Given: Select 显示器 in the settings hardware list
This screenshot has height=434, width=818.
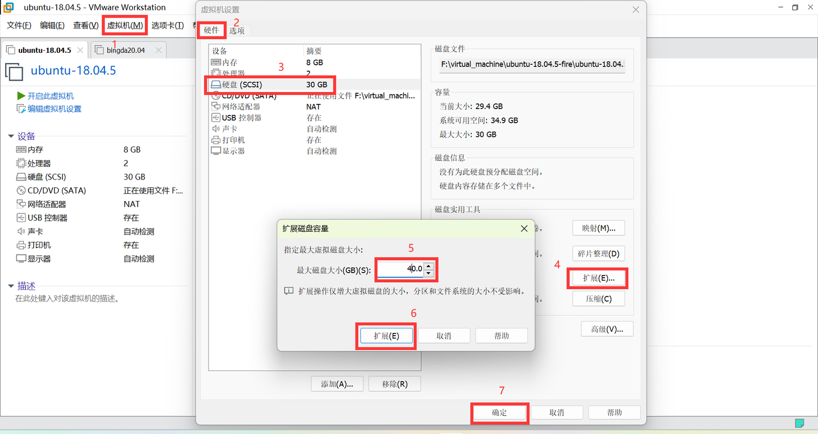Looking at the screenshot, I should pyautogui.click(x=314, y=151).
